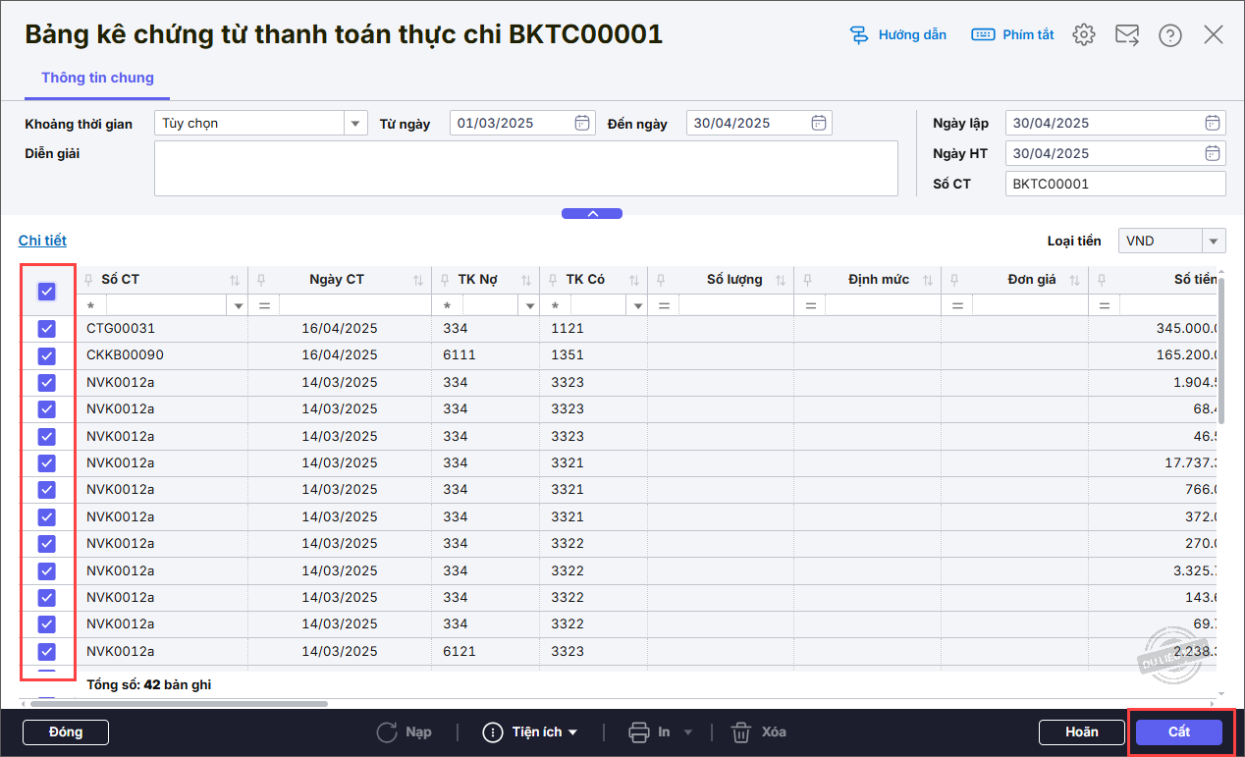Open the Chi tiết link
The height and width of the screenshot is (757, 1245).
click(42, 241)
